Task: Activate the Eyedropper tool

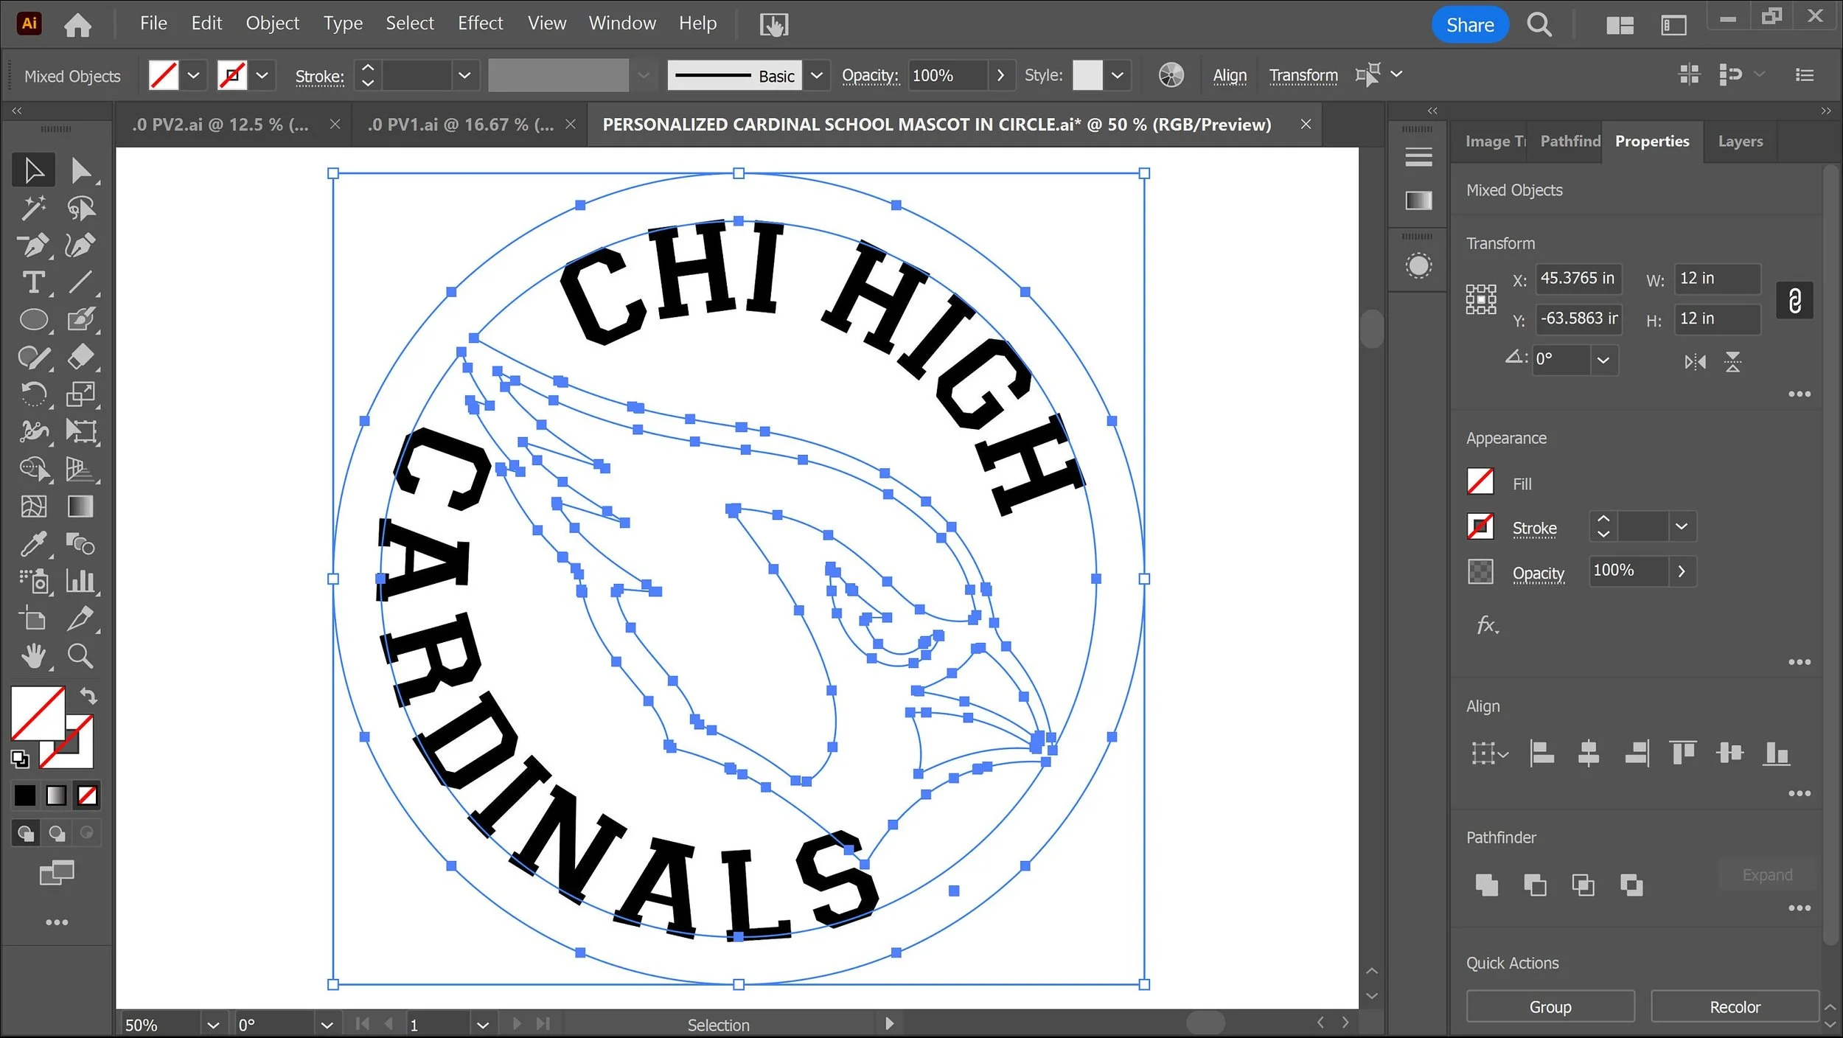Action: click(33, 544)
